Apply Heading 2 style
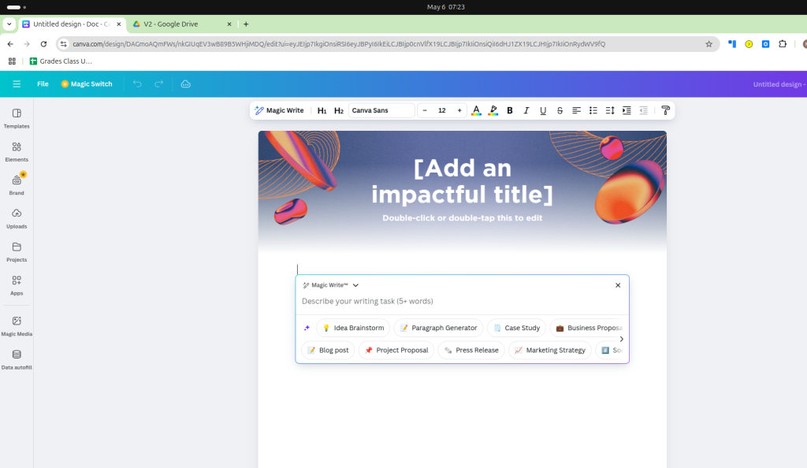Viewport: 807px width, 468px height. pos(339,110)
